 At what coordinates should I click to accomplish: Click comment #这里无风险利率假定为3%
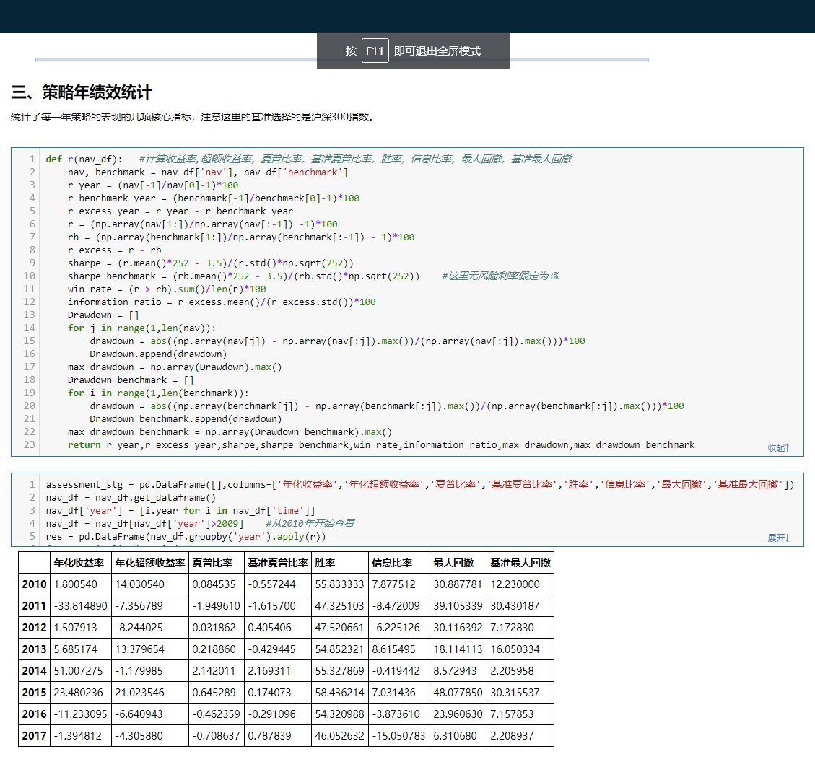(x=500, y=276)
